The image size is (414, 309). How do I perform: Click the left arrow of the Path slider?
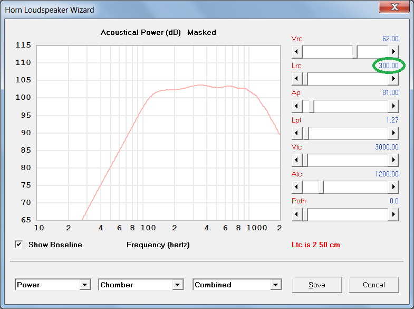pos(297,214)
